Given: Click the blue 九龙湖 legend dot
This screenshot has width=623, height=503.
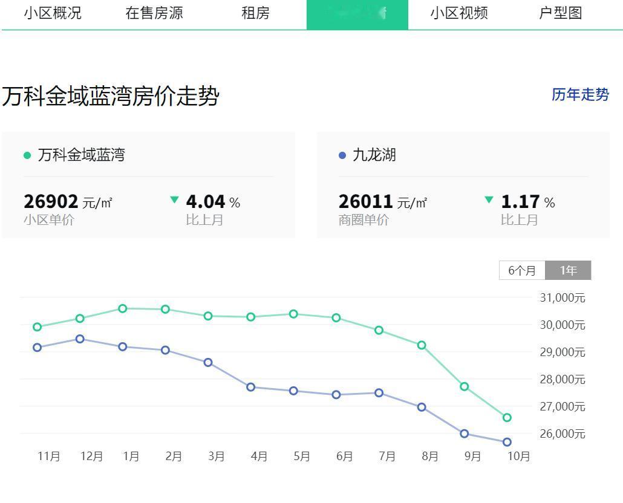Looking at the screenshot, I should click(342, 155).
